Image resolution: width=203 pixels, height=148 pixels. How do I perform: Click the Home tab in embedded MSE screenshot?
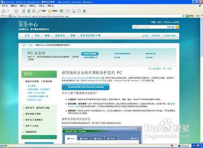(71, 138)
